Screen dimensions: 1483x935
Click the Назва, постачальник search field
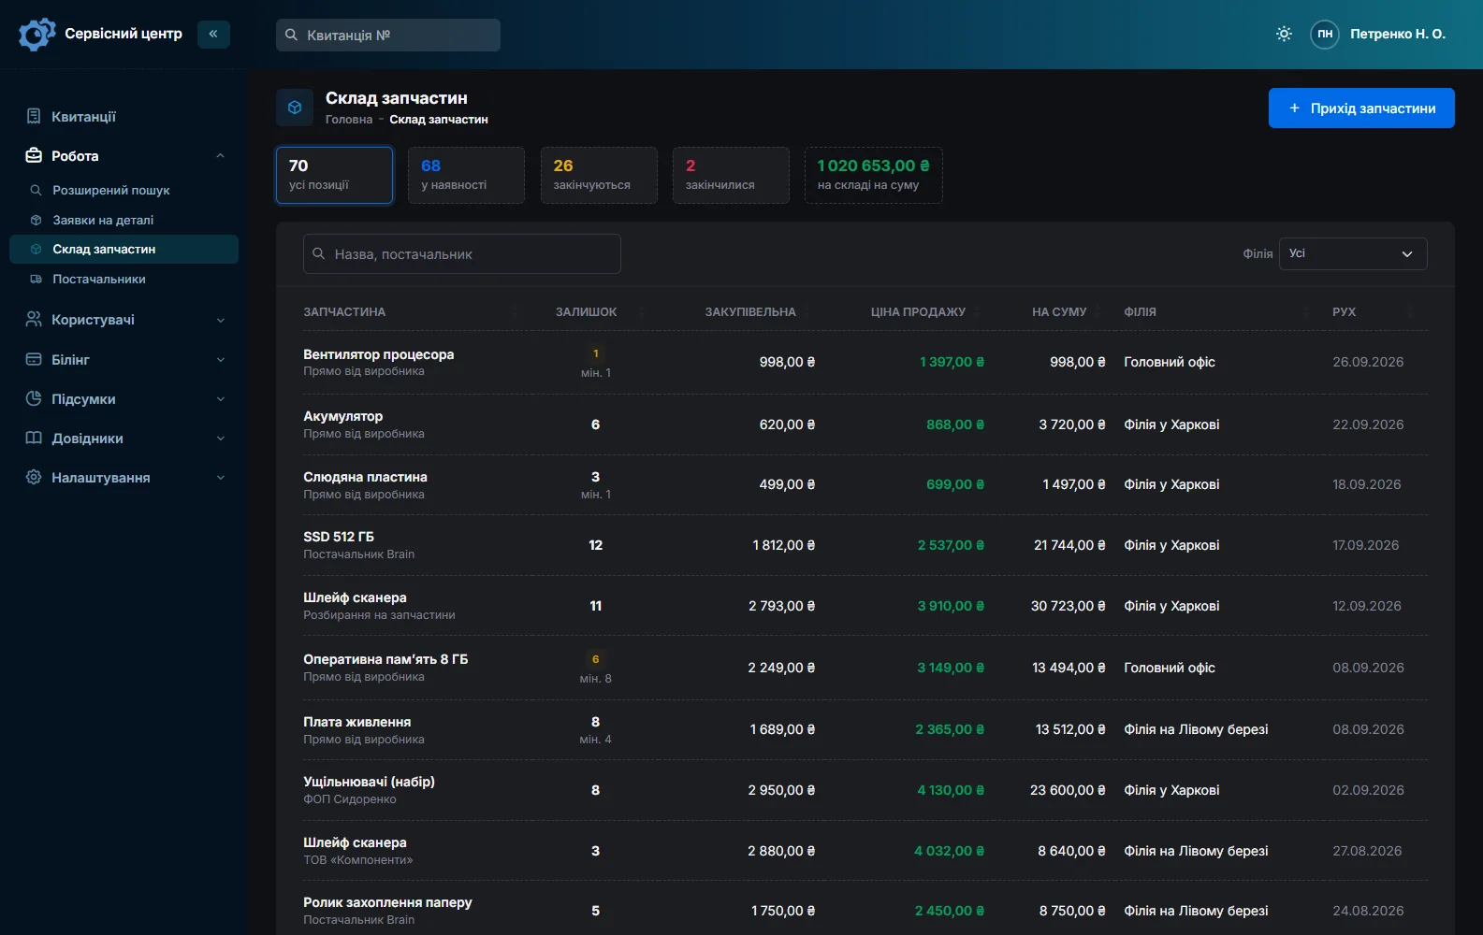(462, 253)
